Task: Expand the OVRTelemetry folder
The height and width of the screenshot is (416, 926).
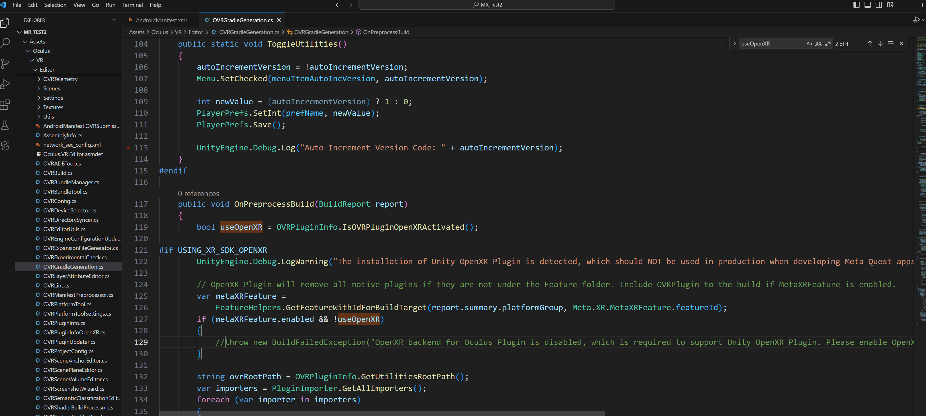Action: (x=60, y=79)
